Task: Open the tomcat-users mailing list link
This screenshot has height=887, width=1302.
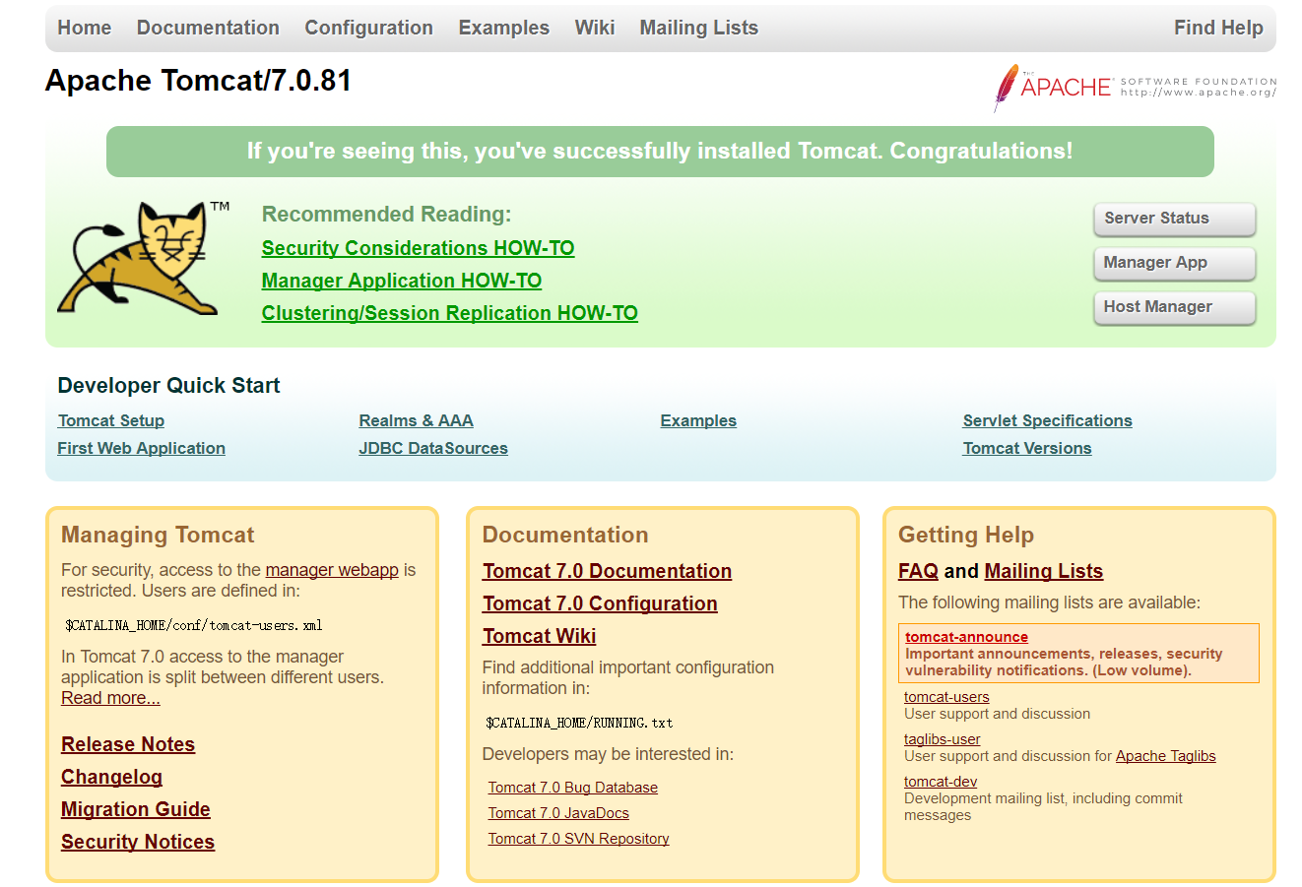Action: click(x=946, y=697)
